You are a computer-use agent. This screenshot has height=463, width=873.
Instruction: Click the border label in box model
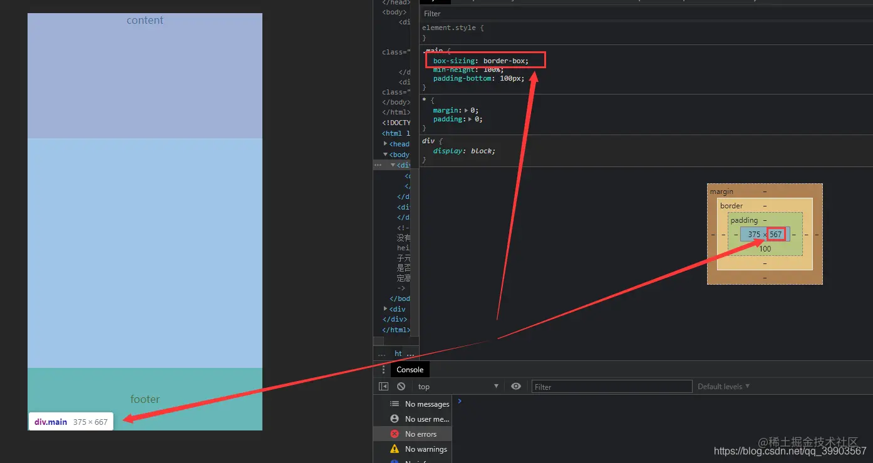pos(731,206)
